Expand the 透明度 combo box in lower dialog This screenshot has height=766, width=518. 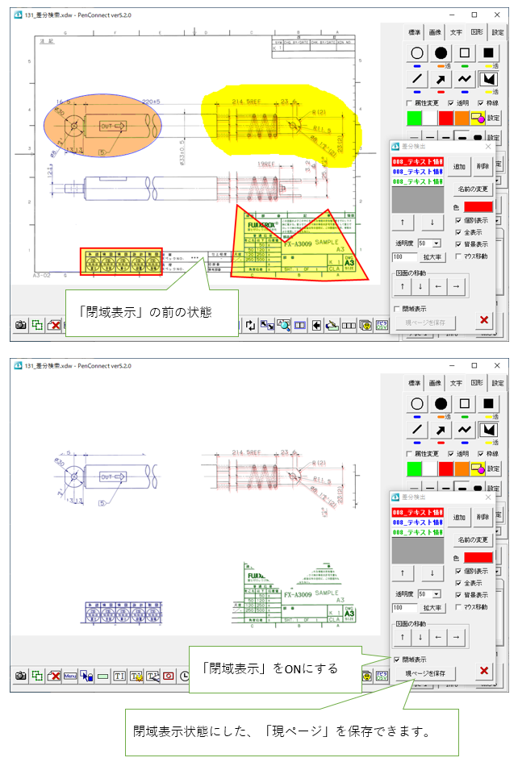click(437, 593)
